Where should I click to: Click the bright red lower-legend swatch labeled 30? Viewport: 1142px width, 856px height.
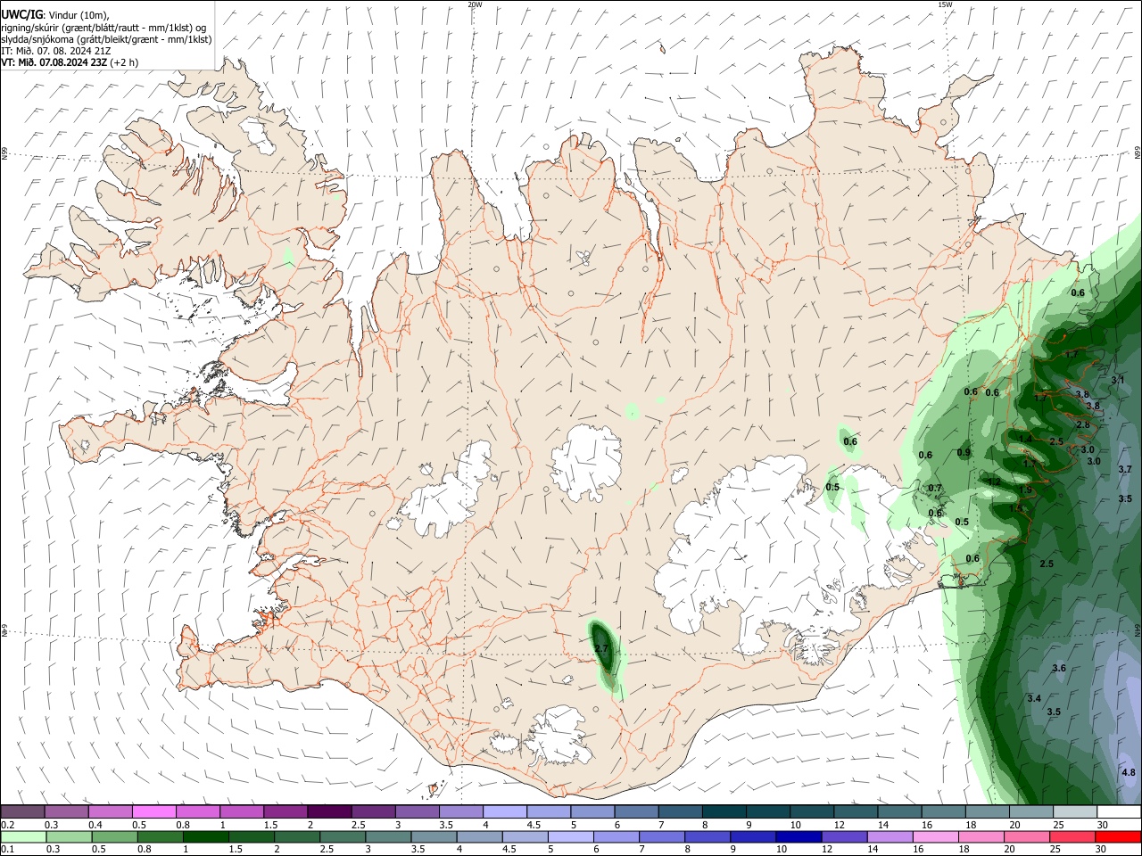[1118, 836]
